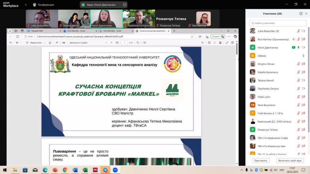Viewport: 310px width, 174px height.
Task: Click Экран (Неллі Давніченко) share indicator
Action: click(x=101, y=5)
